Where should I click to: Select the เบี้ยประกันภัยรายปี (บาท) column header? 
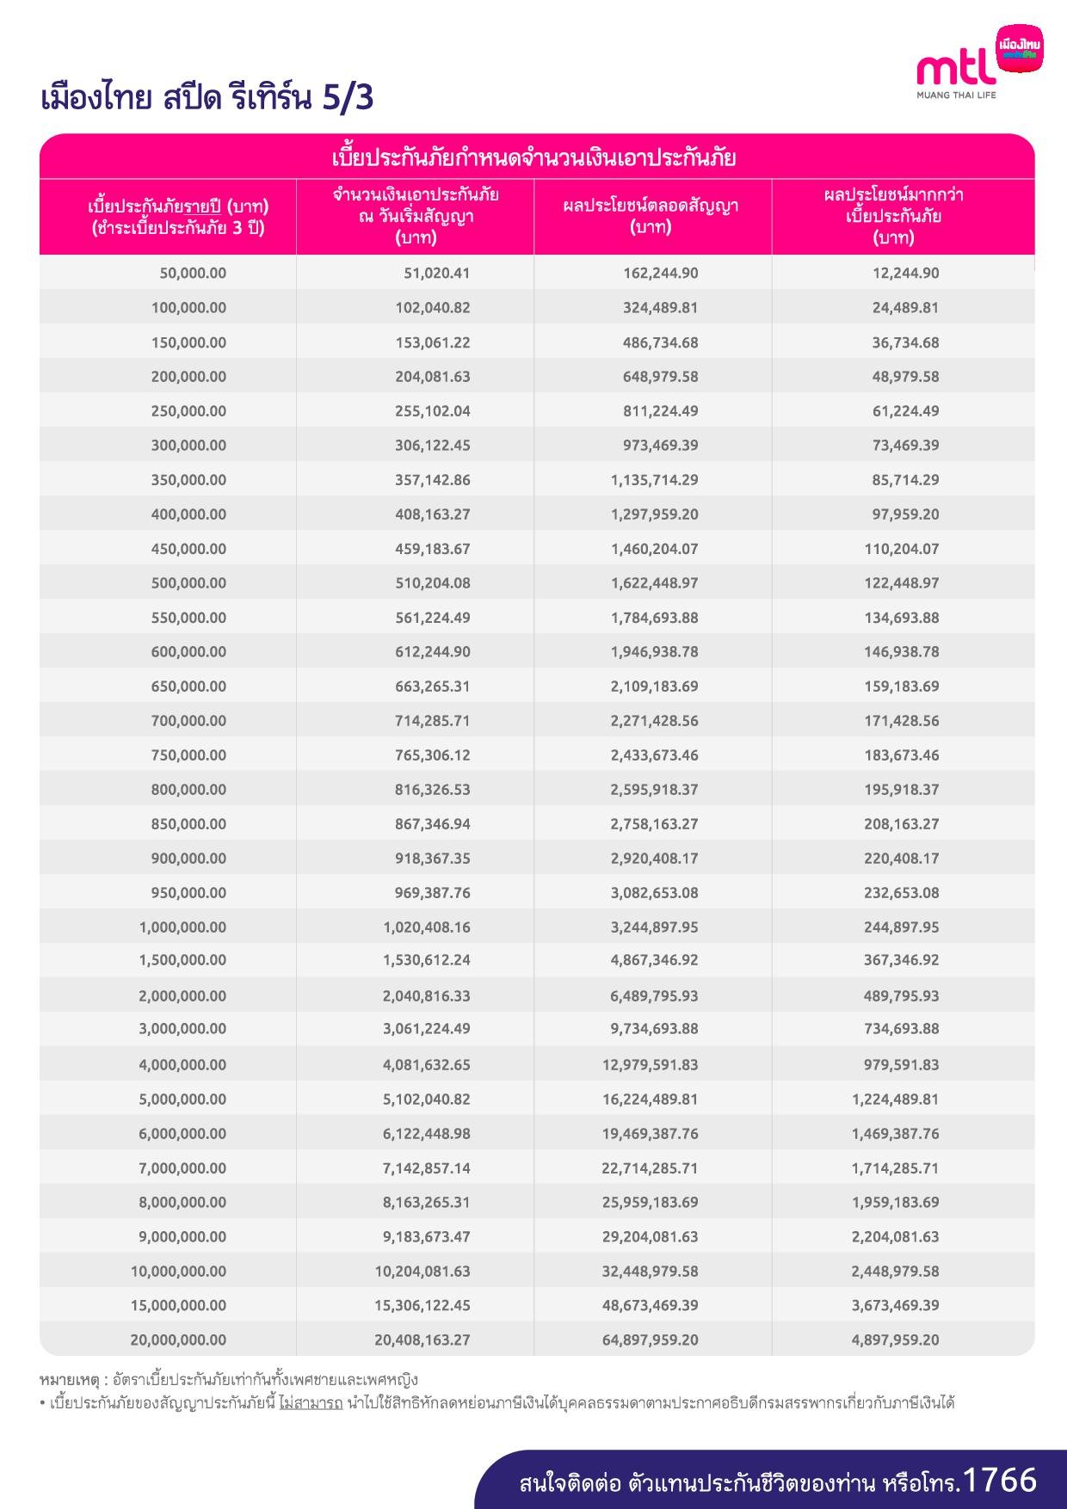coord(178,217)
